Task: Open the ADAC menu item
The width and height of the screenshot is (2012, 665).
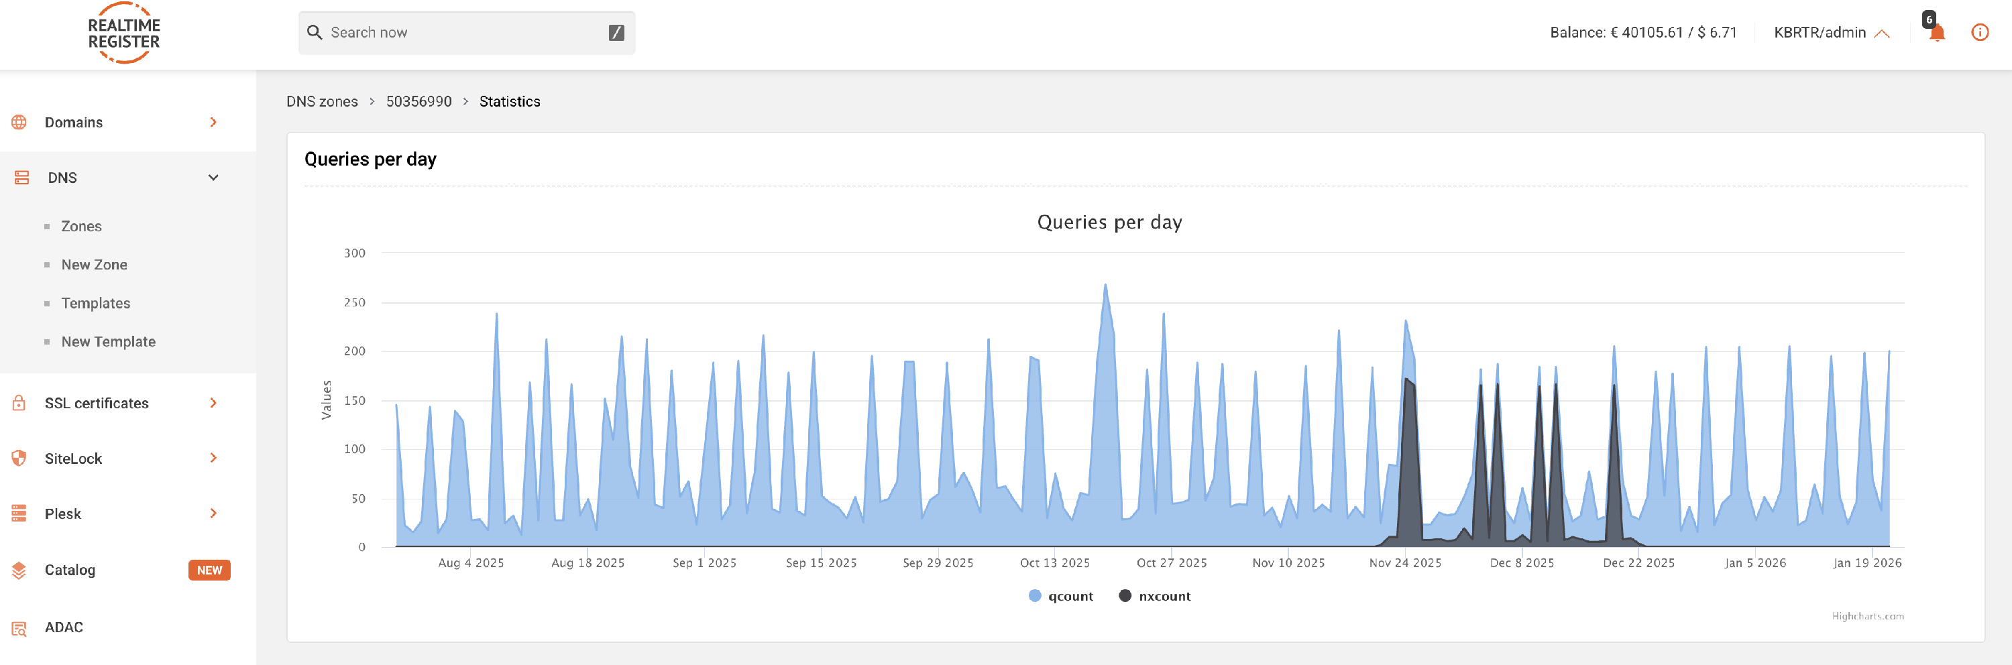Action: (64, 627)
